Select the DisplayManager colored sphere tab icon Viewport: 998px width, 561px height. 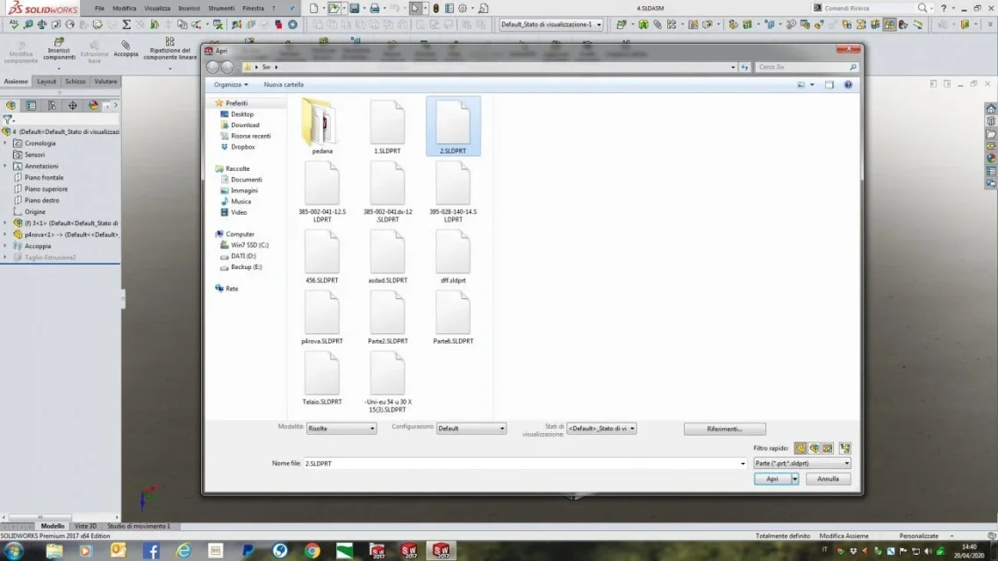[93, 105]
